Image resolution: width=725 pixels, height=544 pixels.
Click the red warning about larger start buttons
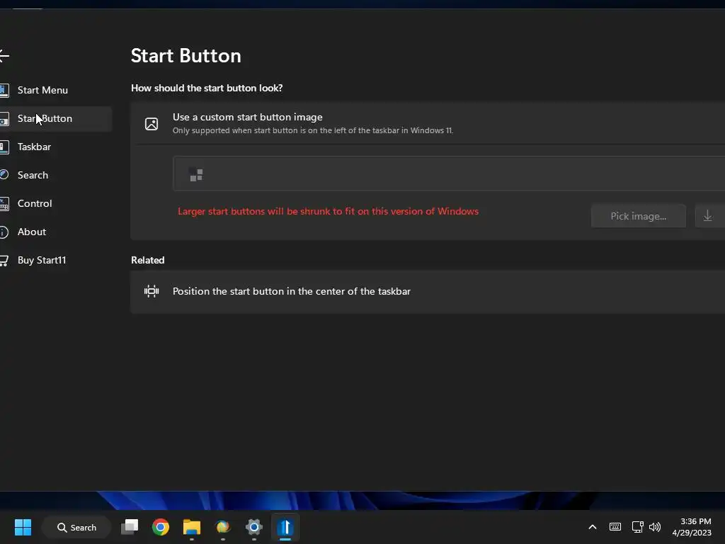pos(328,211)
